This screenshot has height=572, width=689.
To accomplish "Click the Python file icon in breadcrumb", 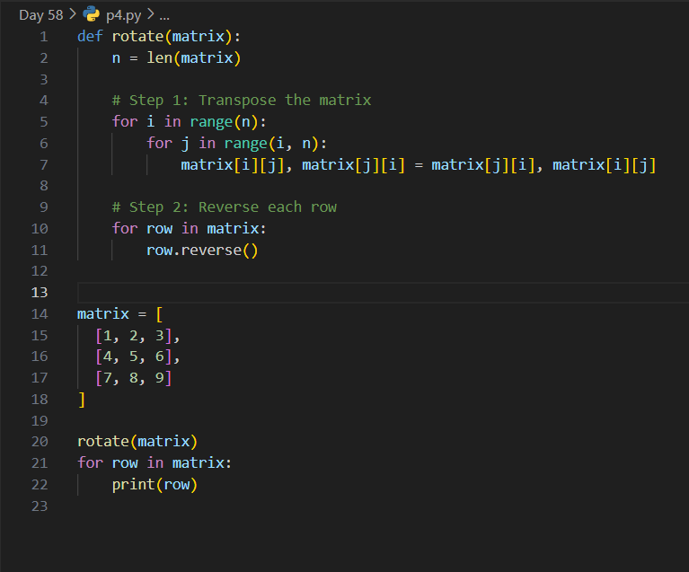I will point(92,14).
